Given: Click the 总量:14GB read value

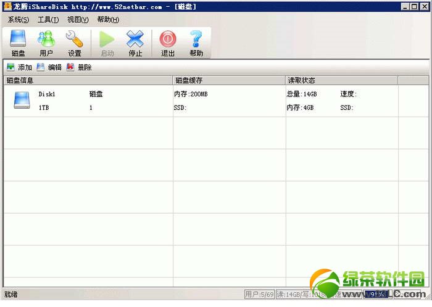Looking at the screenshot, I should point(302,94).
